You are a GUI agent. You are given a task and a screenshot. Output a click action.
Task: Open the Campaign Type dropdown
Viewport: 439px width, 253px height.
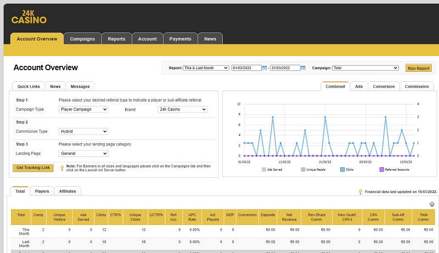[83, 109]
